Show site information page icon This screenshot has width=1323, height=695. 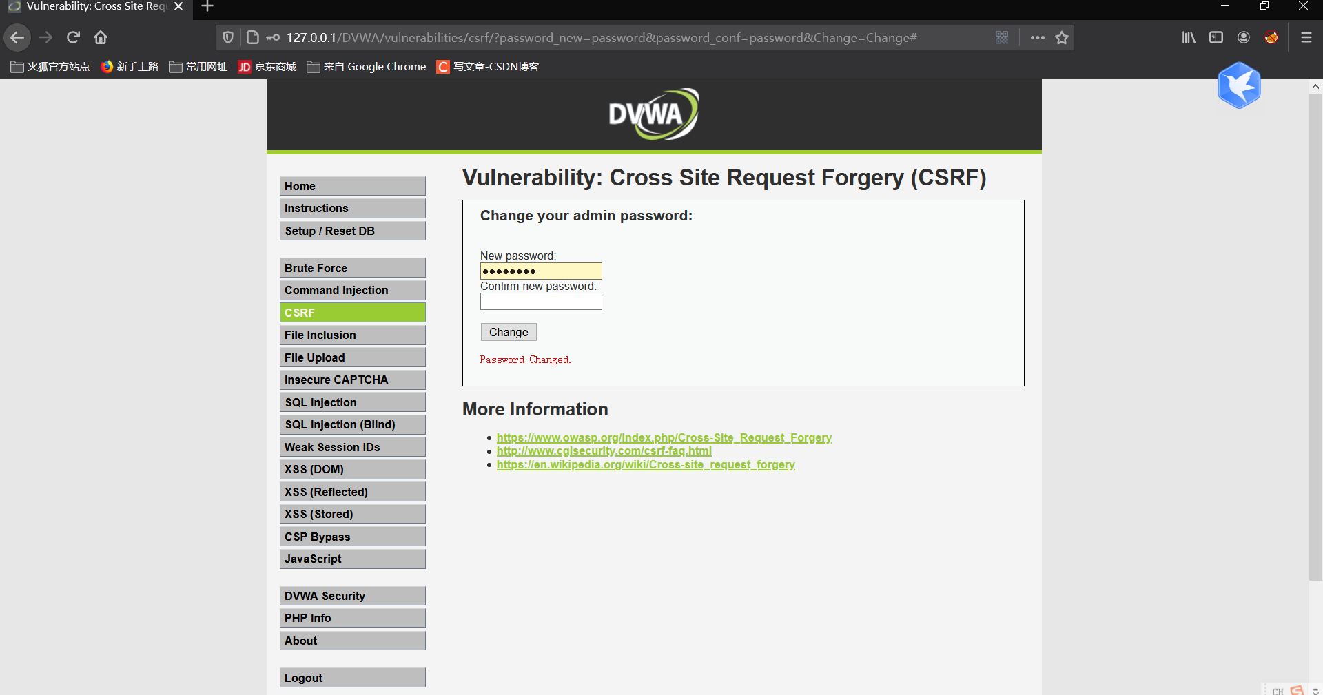point(252,37)
